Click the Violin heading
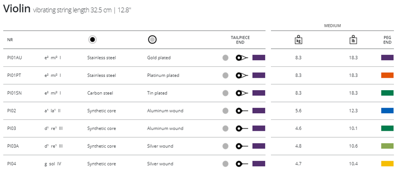Viewport: 399px width, 175px height. (x=16, y=9)
